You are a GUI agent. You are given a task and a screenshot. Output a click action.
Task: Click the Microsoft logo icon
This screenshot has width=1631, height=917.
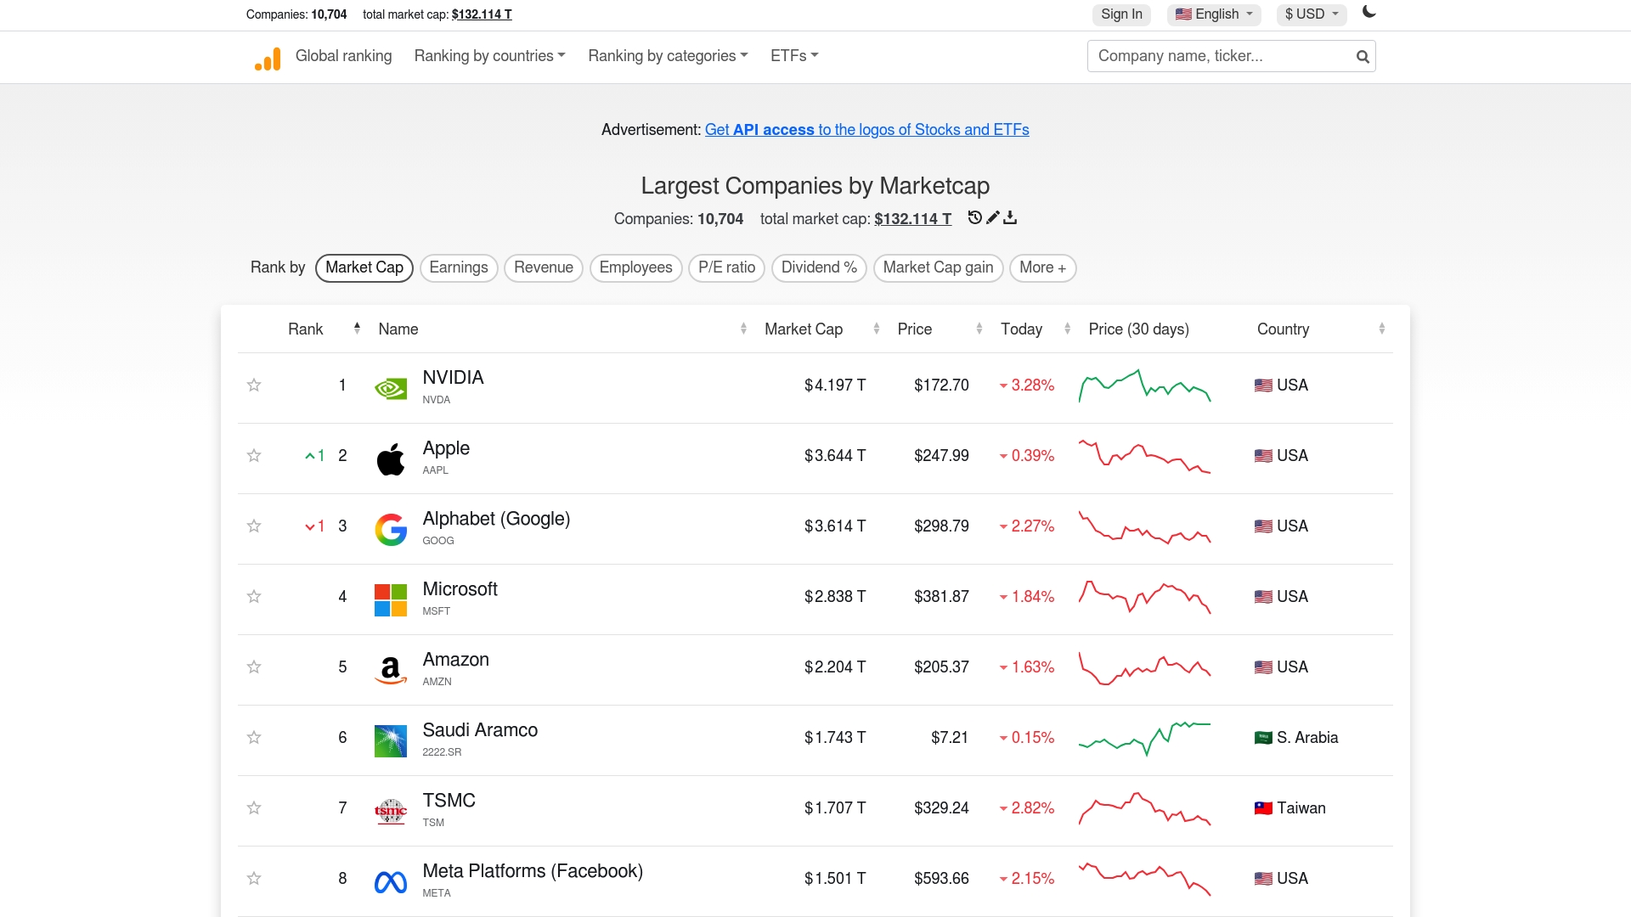pos(390,599)
